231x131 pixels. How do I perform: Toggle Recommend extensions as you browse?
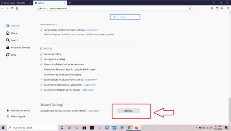41,85
